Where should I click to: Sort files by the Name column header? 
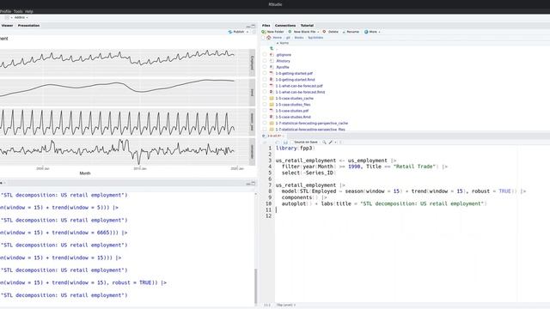(284, 43)
